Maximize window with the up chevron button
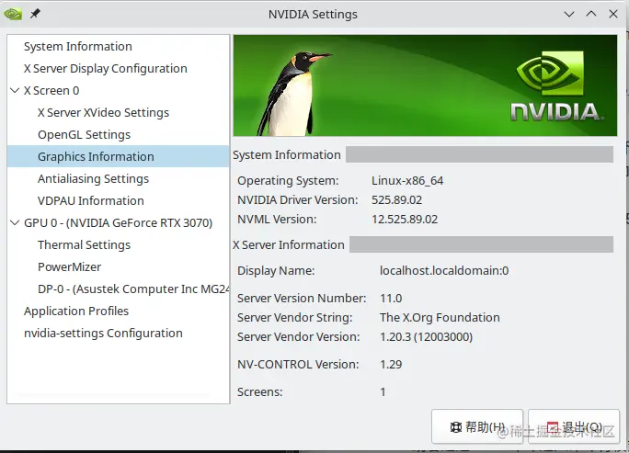 coord(591,14)
